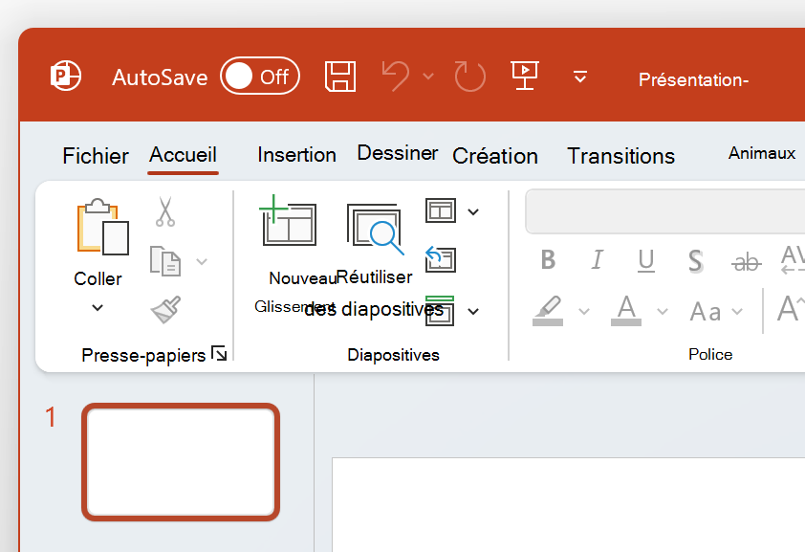Image resolution: width=805 pixels, height=552 pixels.
Task: Go to the Création tab
Action: pos(495,156)
